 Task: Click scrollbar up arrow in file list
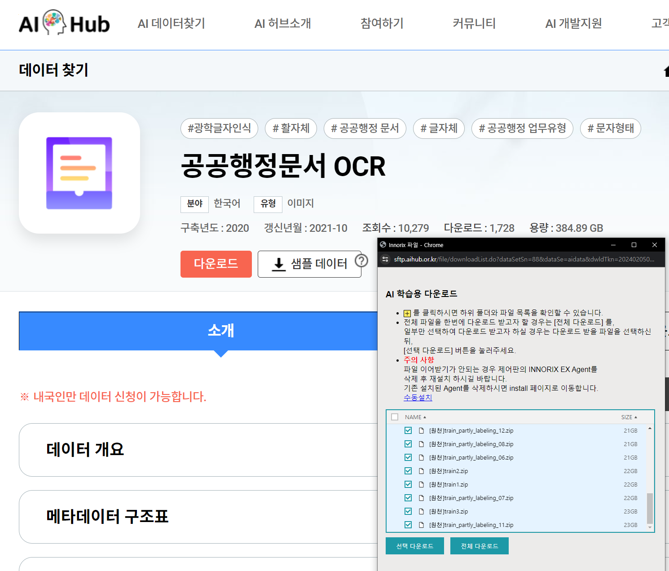pos(650,429)
